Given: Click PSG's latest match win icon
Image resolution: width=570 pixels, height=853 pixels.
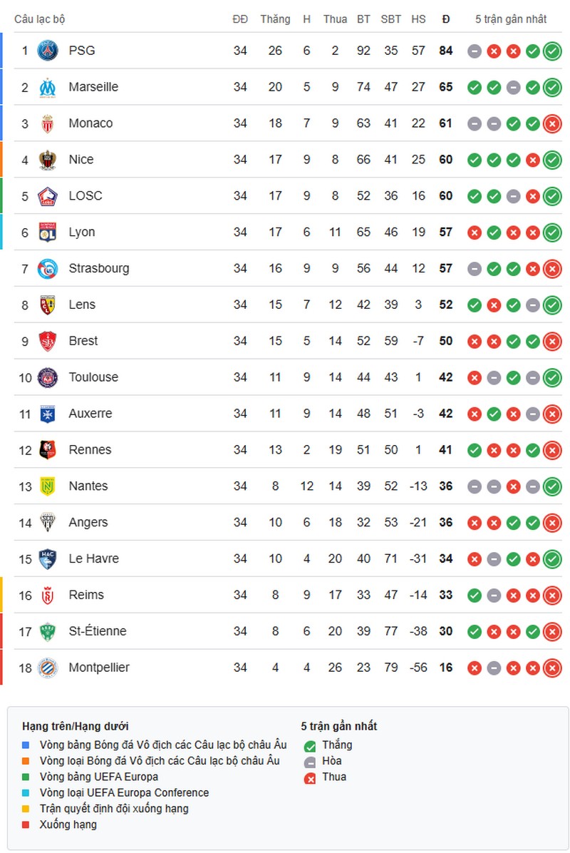Looking at the screenshot, I should (x=552, y=51).
